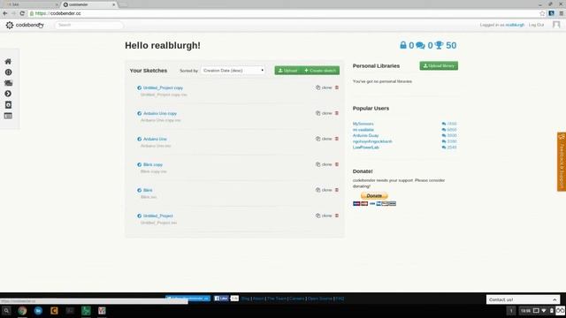Focus the codebender search field
Screen dimensions: 566x318
coord(89,25)
